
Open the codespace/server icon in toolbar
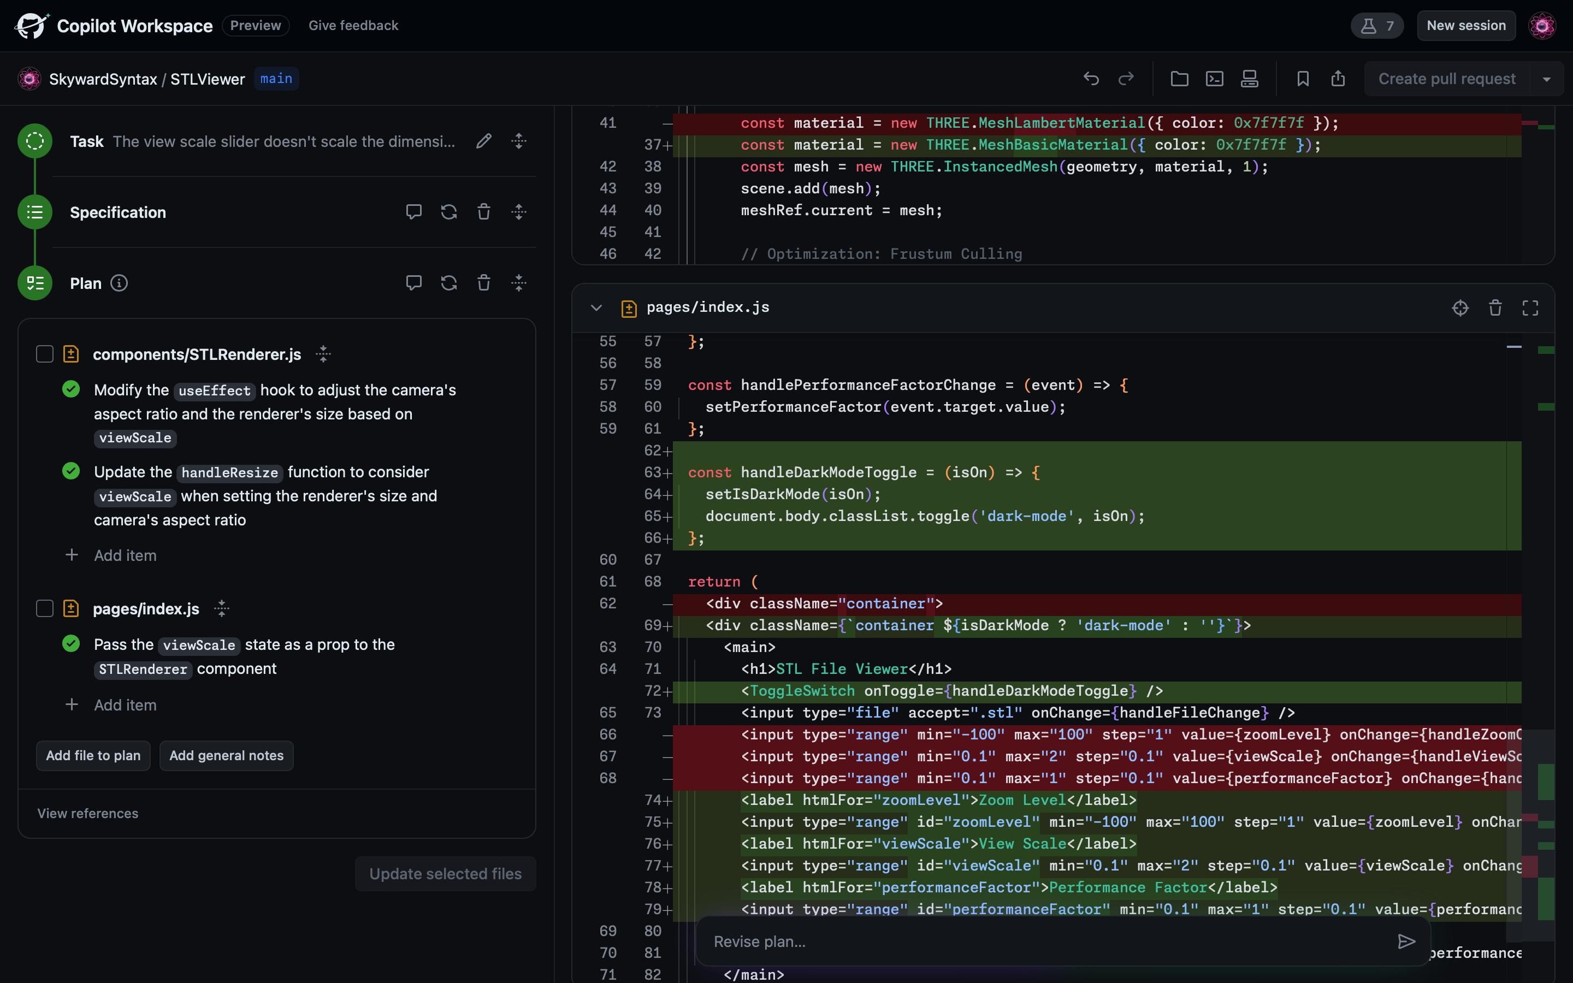(1249, 79)
